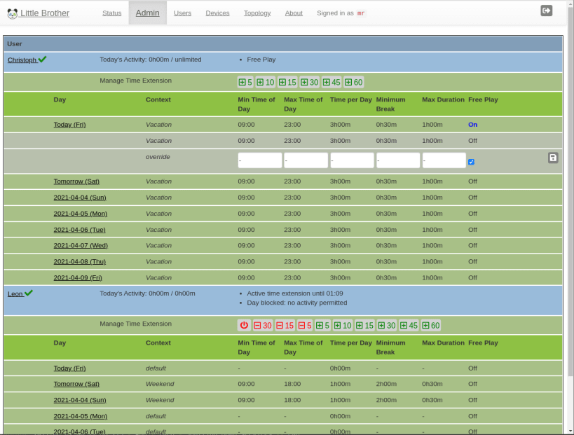The image size is (574, 435).
Task: Uncheck the Free Play override checkbox
Action: click(x=471, y=162)
